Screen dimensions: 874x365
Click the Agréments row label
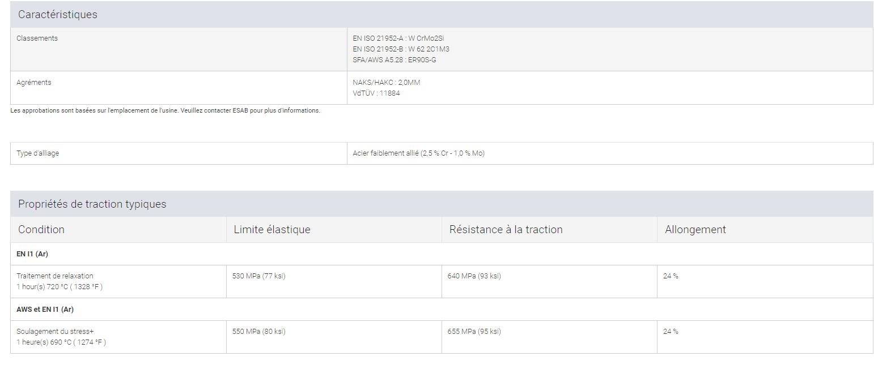click(x=33, y=83)
